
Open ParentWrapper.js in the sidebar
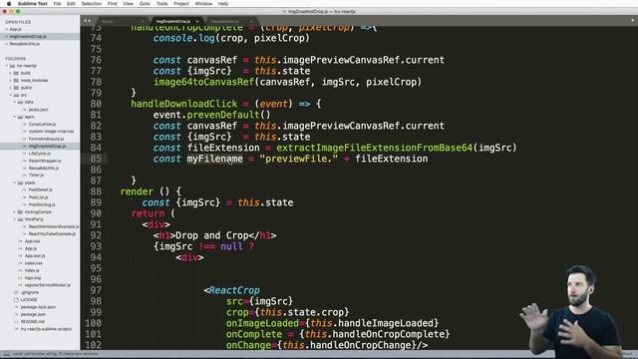coord(45,161)
